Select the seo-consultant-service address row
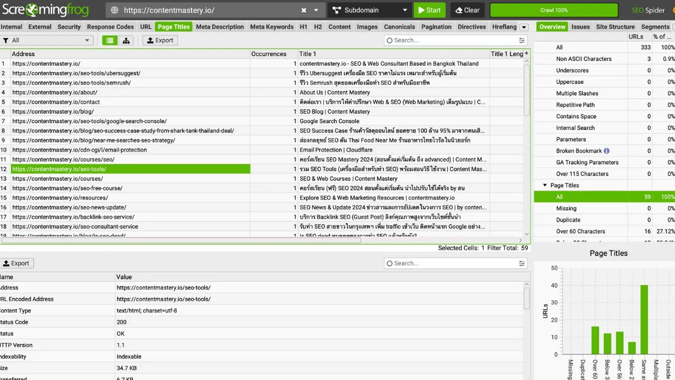 click(x=130, y=226)
